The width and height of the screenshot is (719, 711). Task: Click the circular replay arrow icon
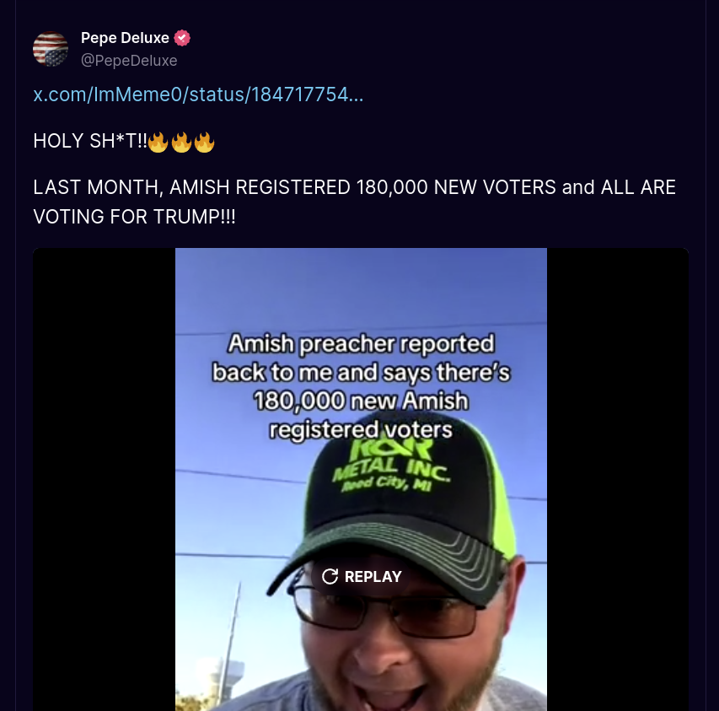coord(330,576)
